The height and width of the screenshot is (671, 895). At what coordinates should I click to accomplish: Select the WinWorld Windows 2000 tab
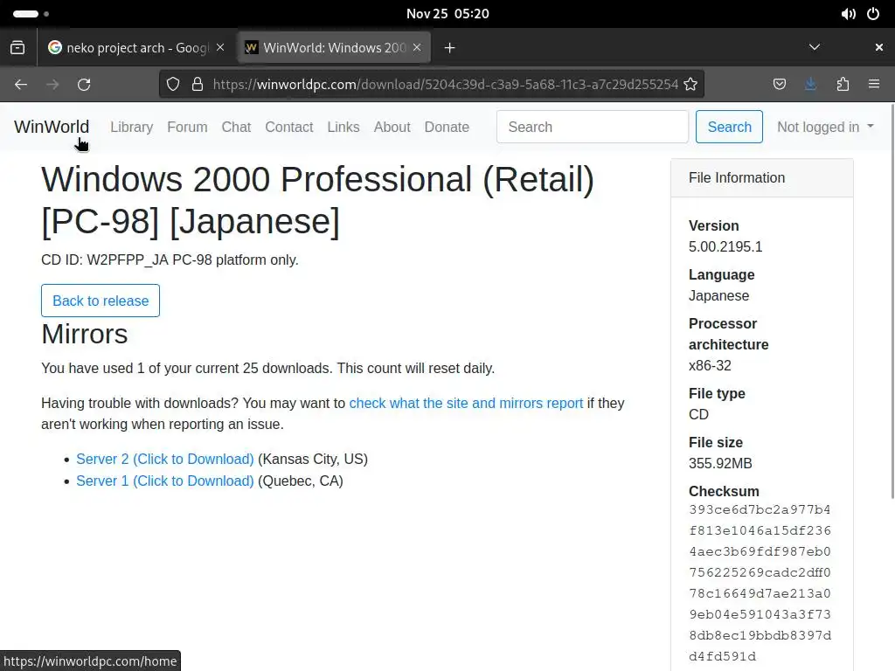click(334, 47)
